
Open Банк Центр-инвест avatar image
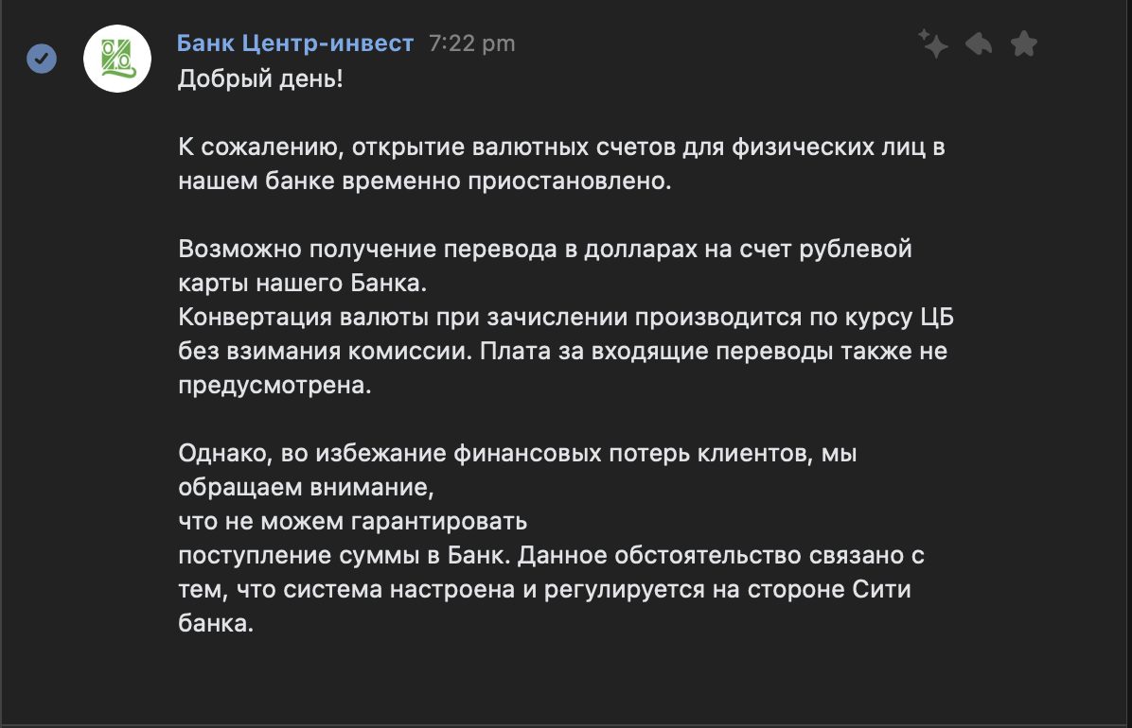pyautogui.click(x=117, y=59)
